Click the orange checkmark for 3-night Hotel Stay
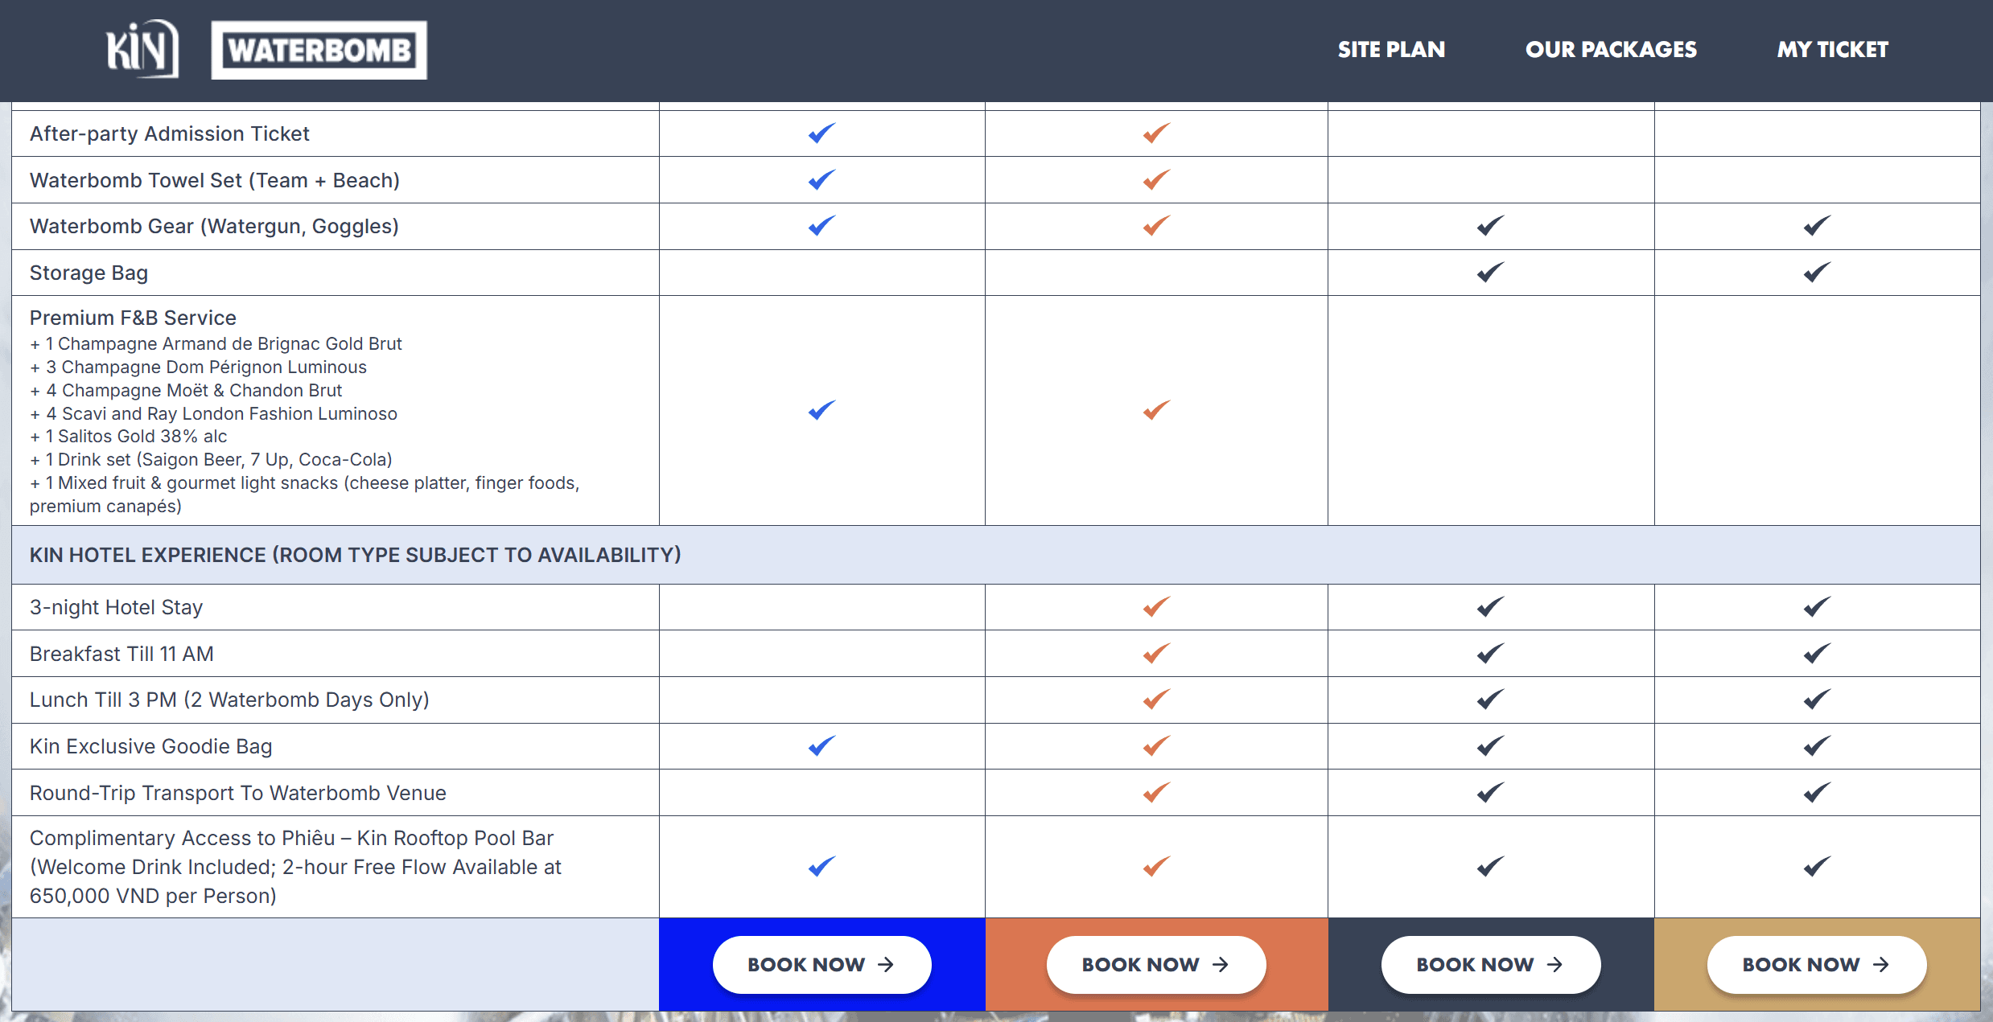Image resolution: width=1993 pixels, height=1022 pixels. pyautogui.click(x=1156, y=607)
